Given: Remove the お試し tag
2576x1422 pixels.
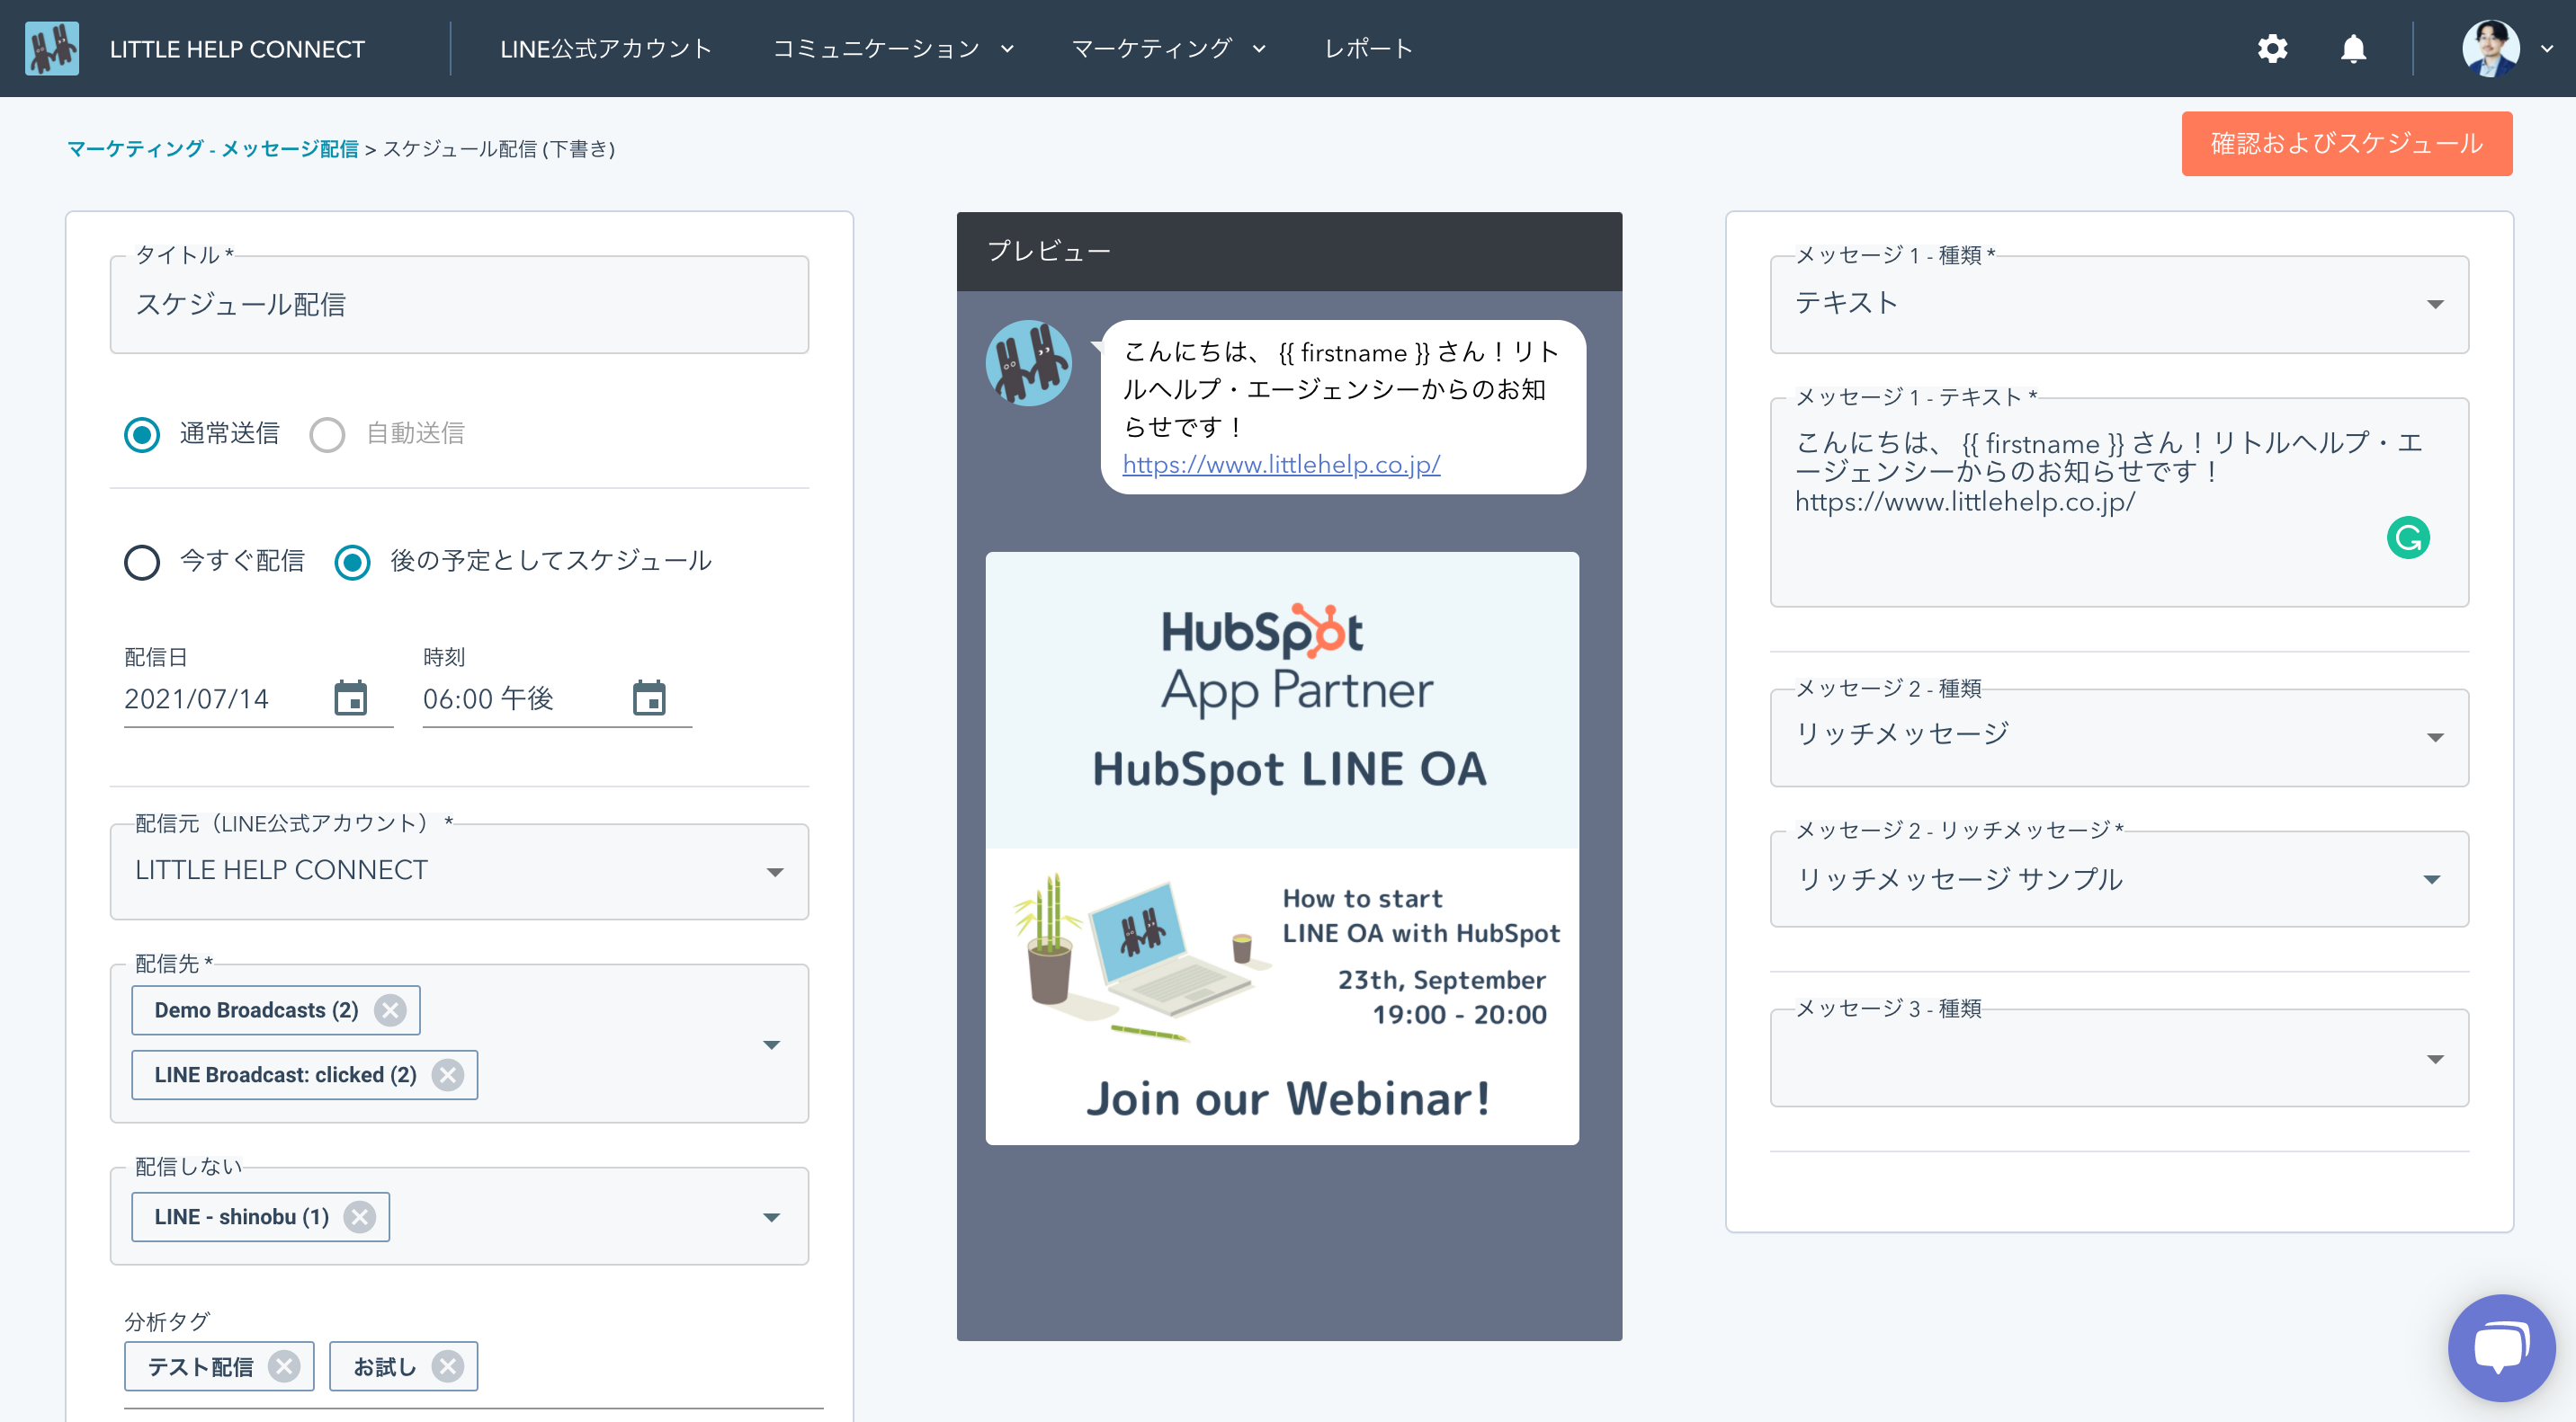Looking at the screenshot, I should (x=447, y=1367).
